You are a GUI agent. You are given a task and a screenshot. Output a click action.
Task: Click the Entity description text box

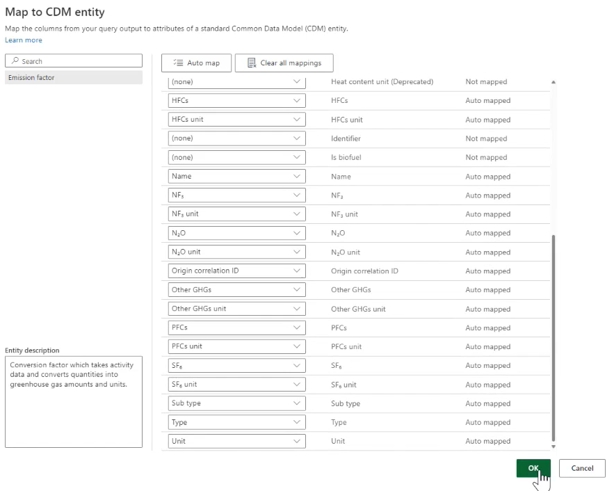[74, 402]
